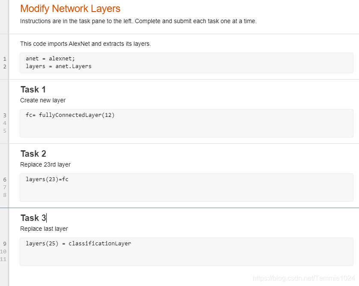The image size is (359, 286).
Task: Click the 'layers(23)=fc' code line
Action: click(47, 179)
